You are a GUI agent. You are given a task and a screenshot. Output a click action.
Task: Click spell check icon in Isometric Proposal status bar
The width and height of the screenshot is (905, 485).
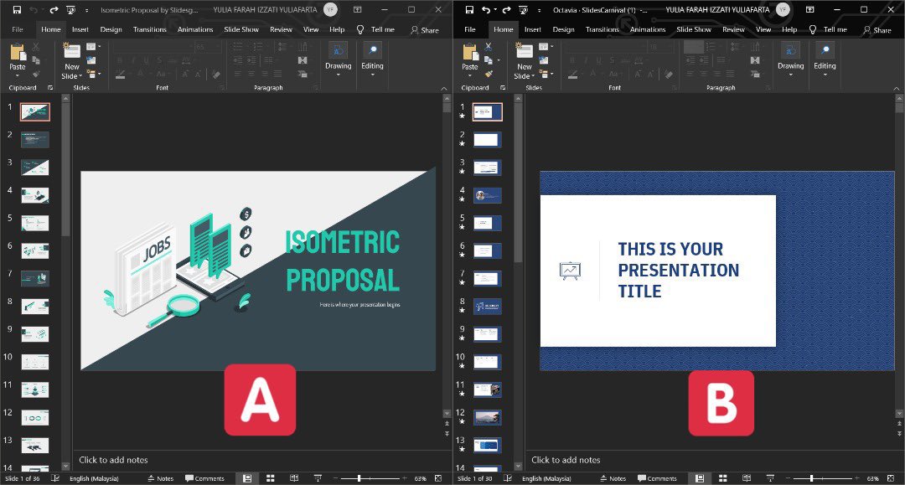pos(55,478)
